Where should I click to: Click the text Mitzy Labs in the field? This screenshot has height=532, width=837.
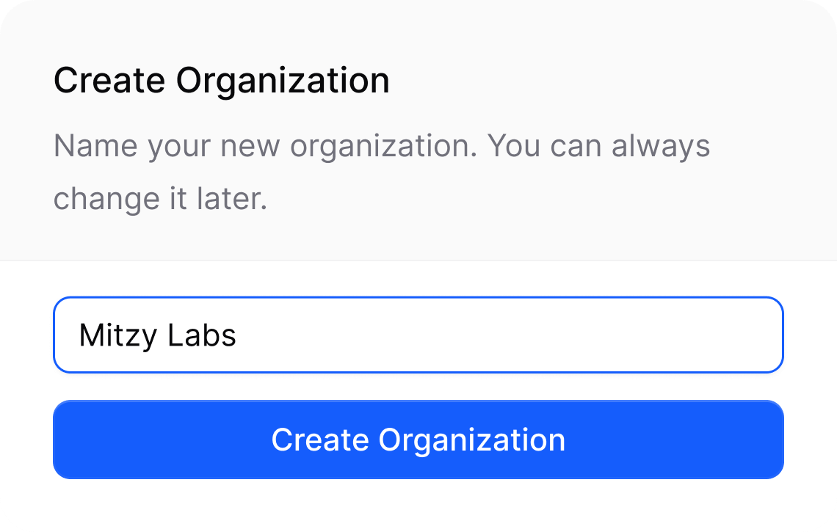[158, 335]
